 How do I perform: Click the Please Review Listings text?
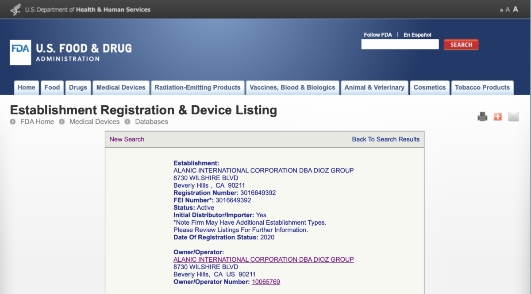pyautogui.click(x=241, y=230)
